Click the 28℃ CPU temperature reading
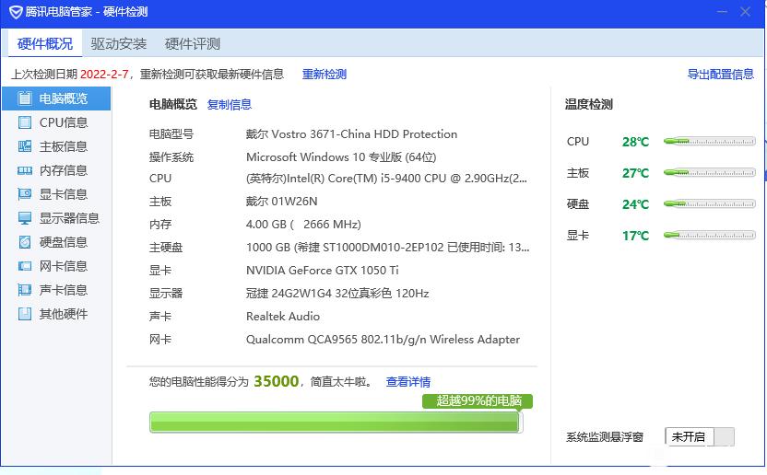The image size is (767, 475). click(635, 142)
